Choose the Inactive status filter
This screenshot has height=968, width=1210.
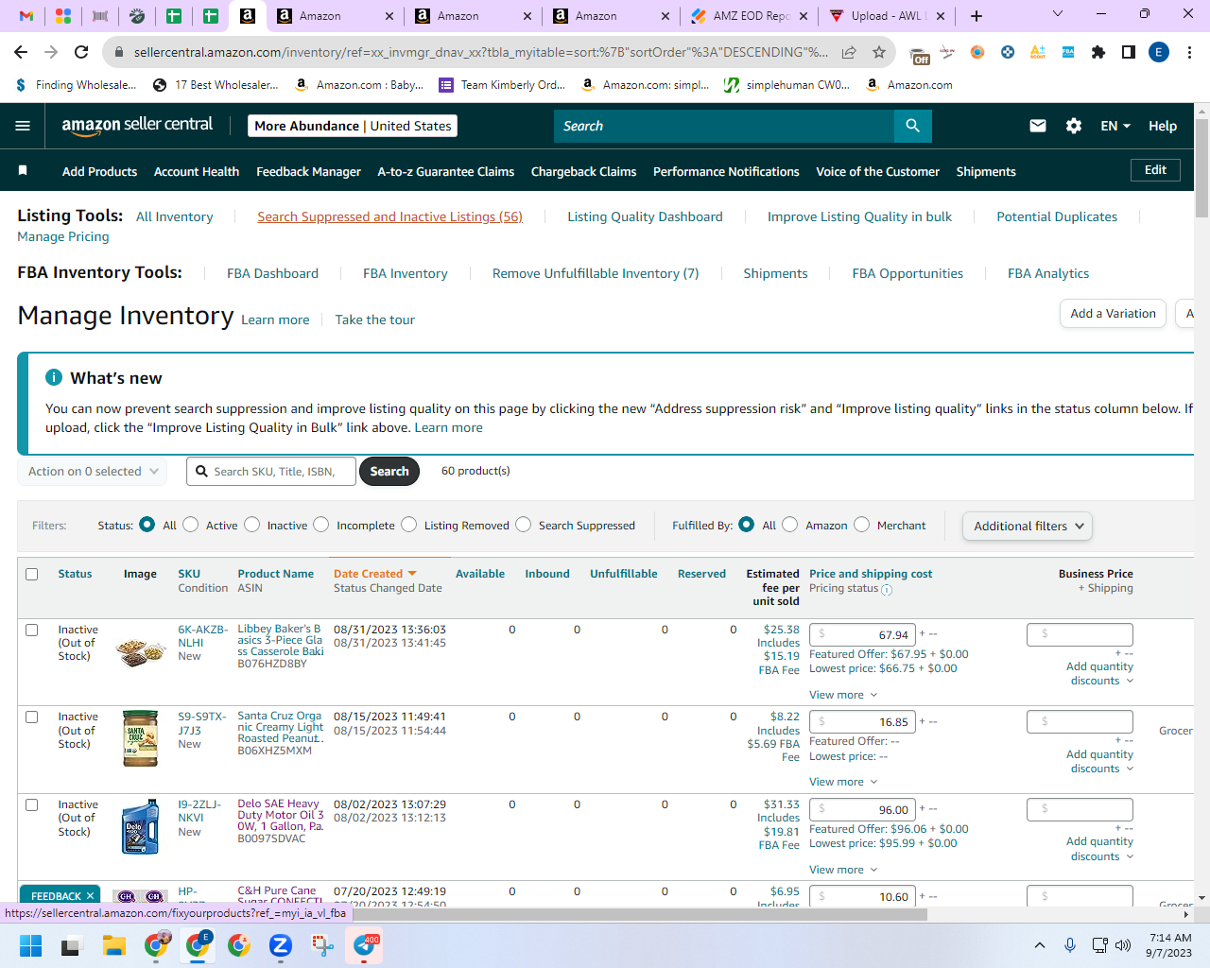(252, 525)
